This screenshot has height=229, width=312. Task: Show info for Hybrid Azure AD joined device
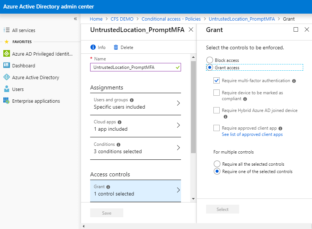point(226,117)
